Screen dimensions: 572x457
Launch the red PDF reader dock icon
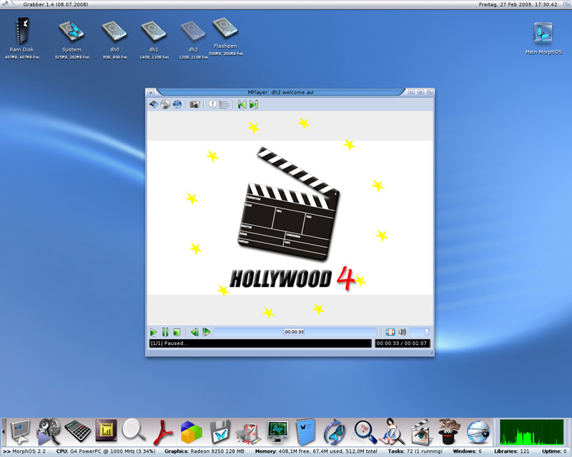click(163, 432)
